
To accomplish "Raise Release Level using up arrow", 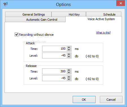I will click(69, 77).
